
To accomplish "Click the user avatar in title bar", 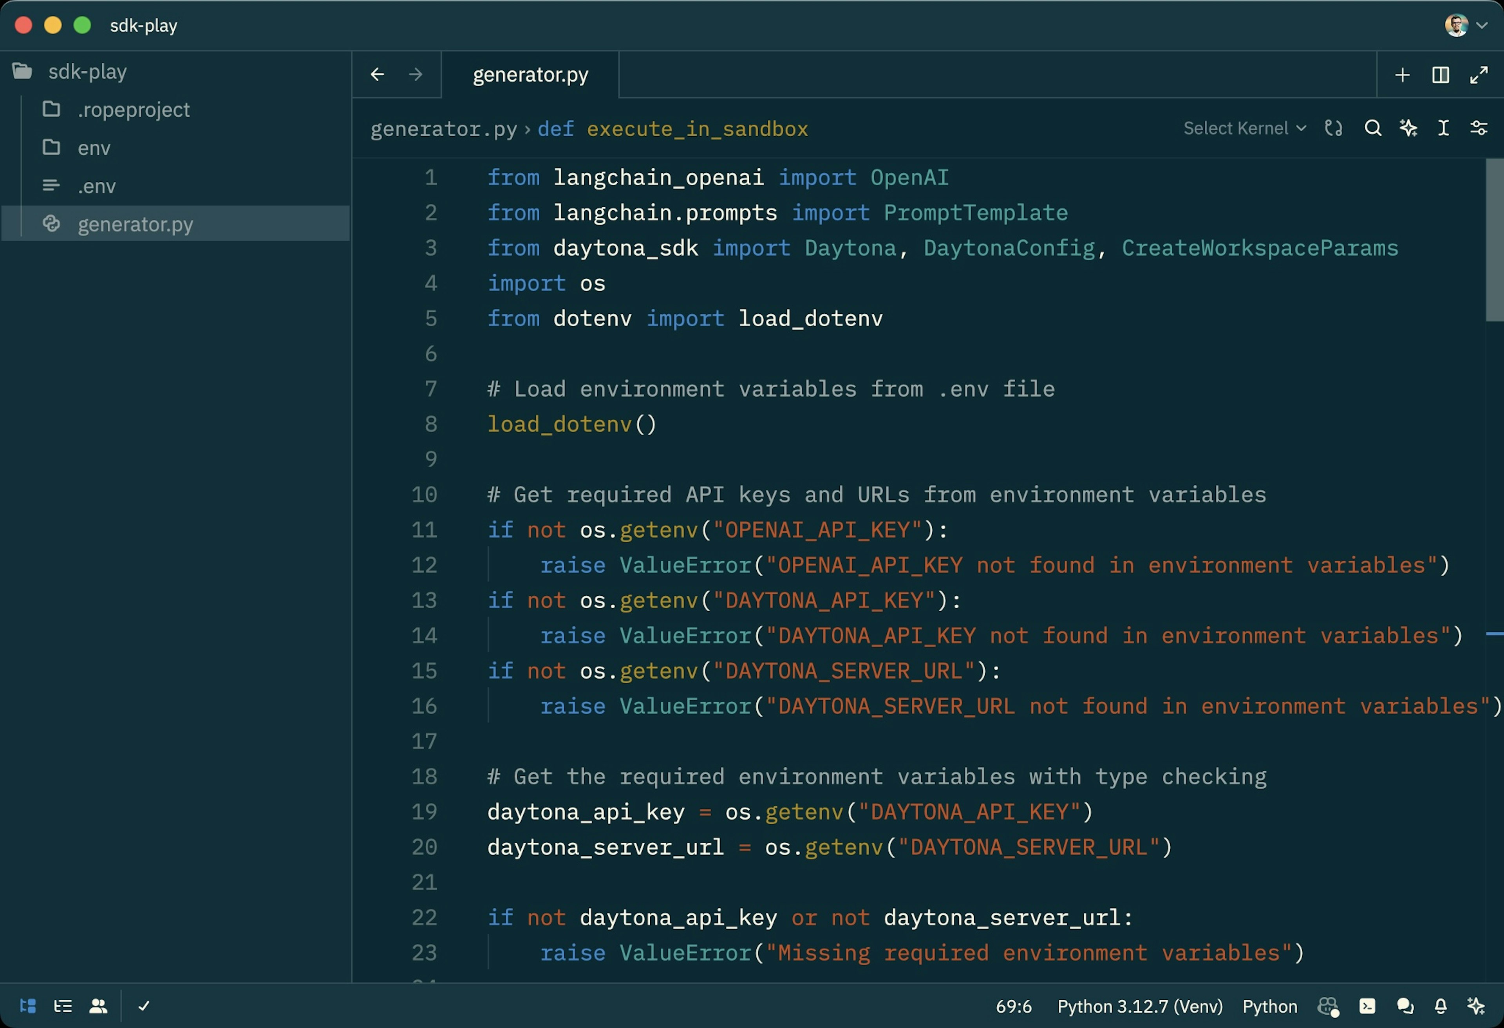I will pyautogui.click(x=1456, y=25).
